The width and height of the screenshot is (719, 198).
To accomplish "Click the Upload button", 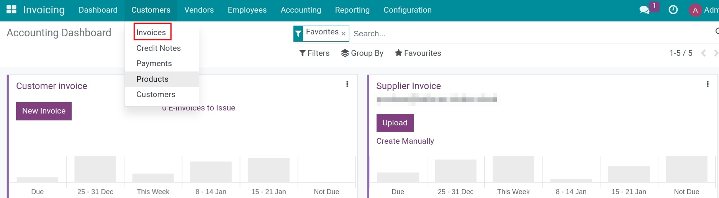I will pos(395,123).
